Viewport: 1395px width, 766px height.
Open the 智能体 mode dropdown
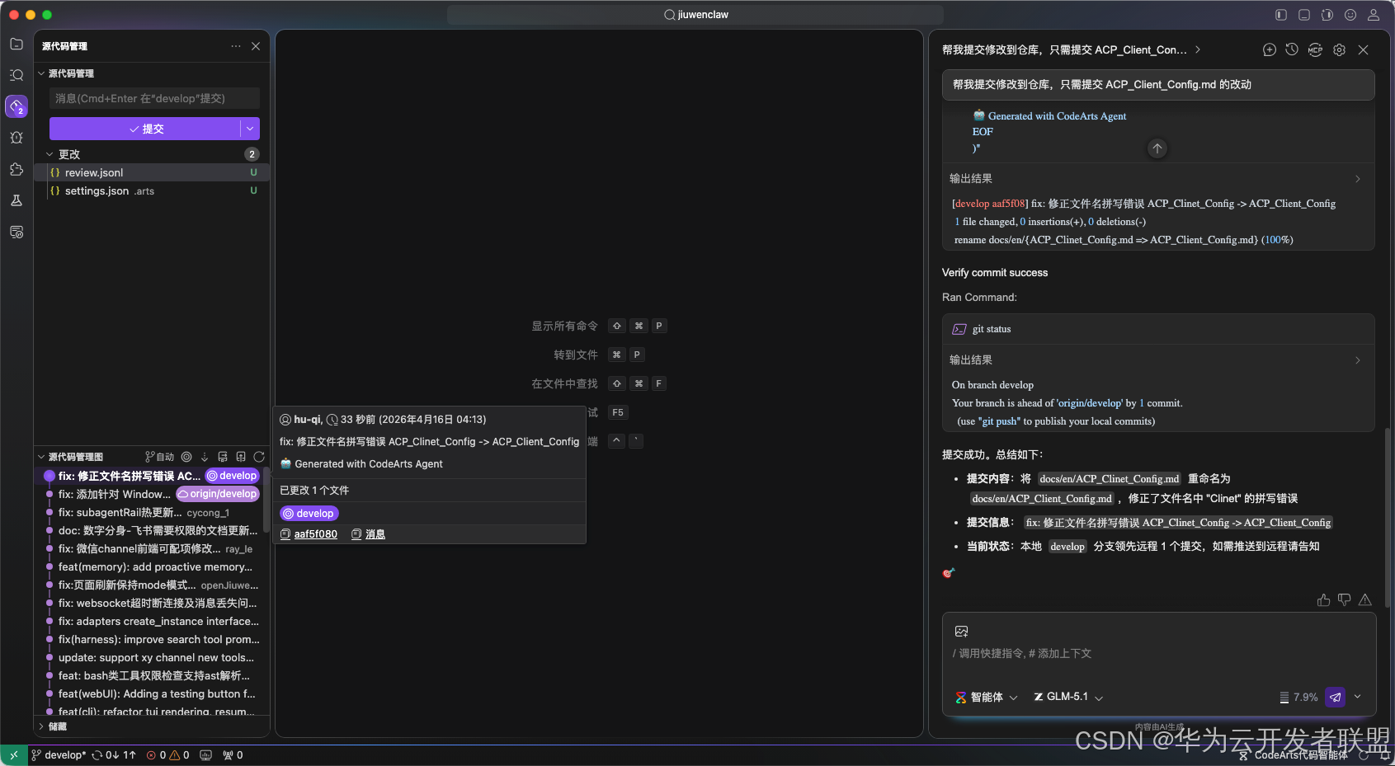pos(987,698)
